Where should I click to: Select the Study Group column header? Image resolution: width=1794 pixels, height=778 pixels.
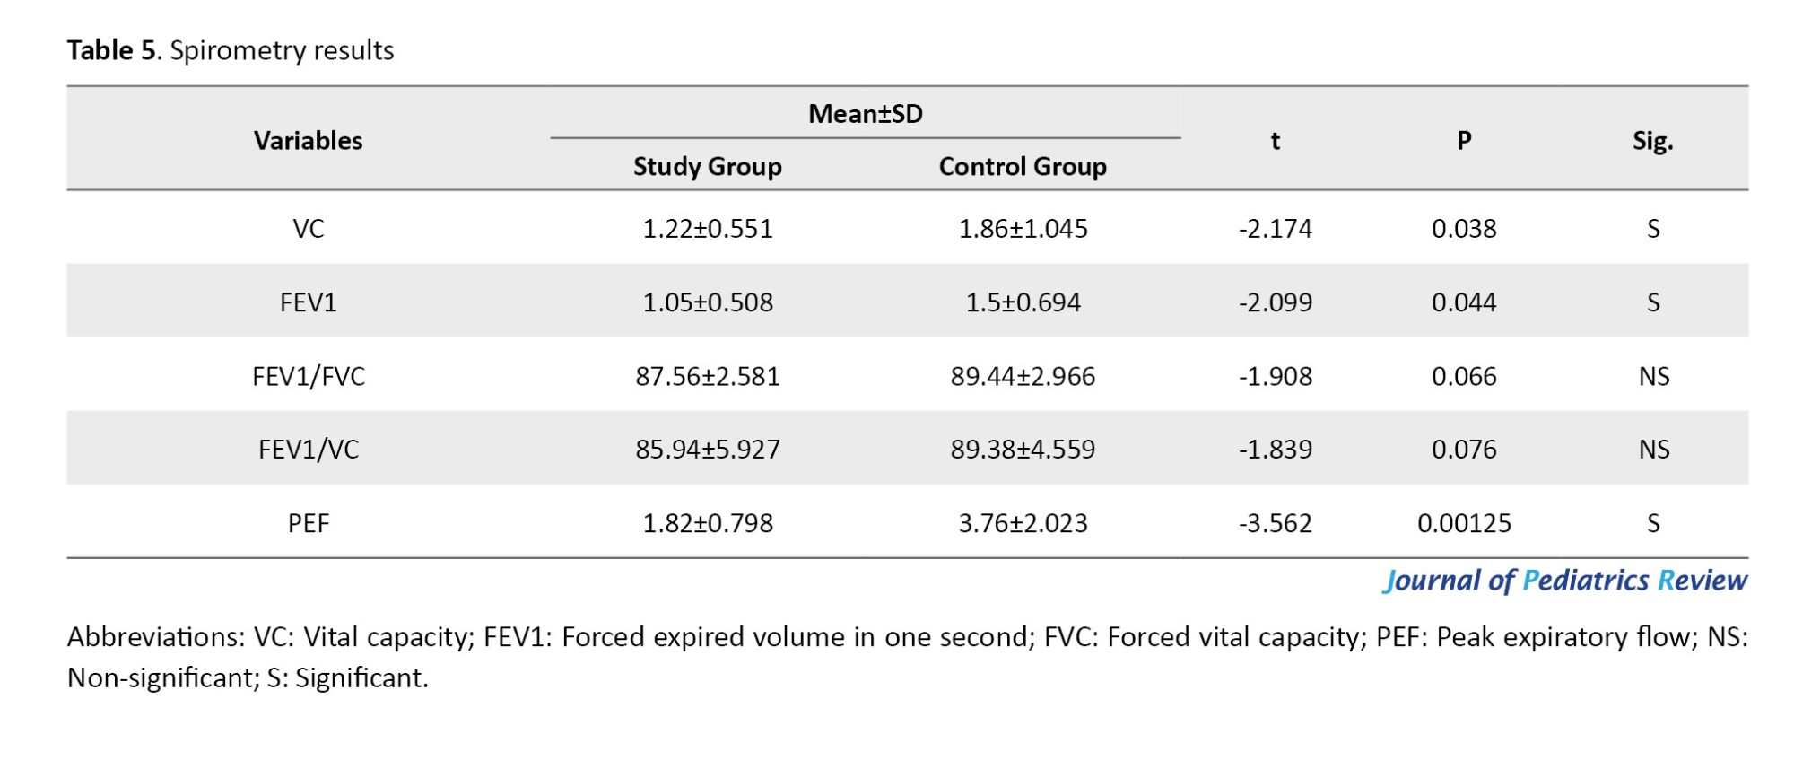pos(707,166)
